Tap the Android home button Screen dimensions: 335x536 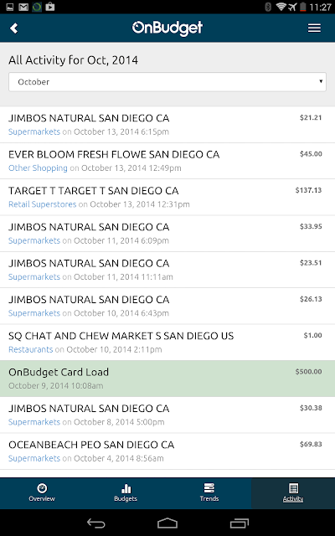[167, 523]
